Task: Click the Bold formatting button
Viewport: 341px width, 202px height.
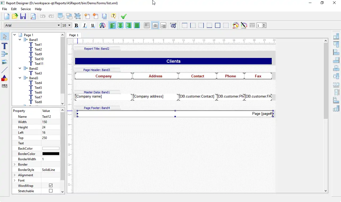Action: pos(76,26)
